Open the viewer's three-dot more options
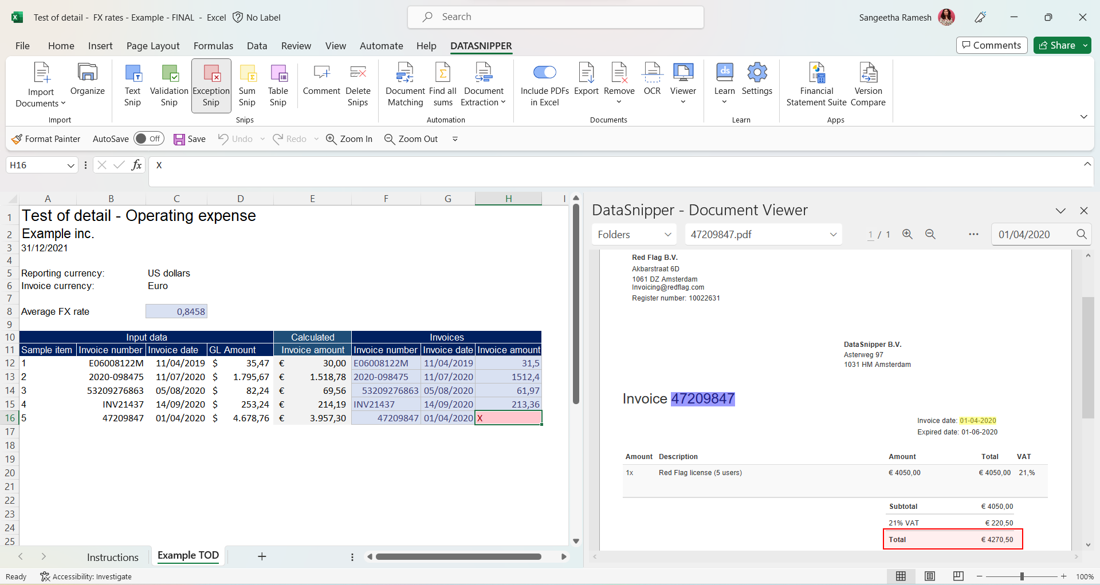The height and width of the screenshot is (585, 1100). pos(973,234)
